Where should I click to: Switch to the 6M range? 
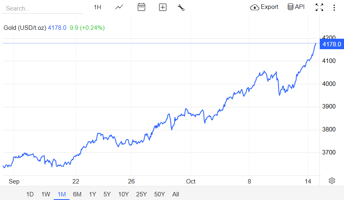click(77, 194)
